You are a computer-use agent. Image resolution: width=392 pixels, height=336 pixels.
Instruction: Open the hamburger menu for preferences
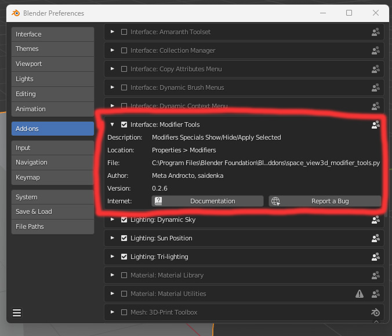[x=17, y=312]
